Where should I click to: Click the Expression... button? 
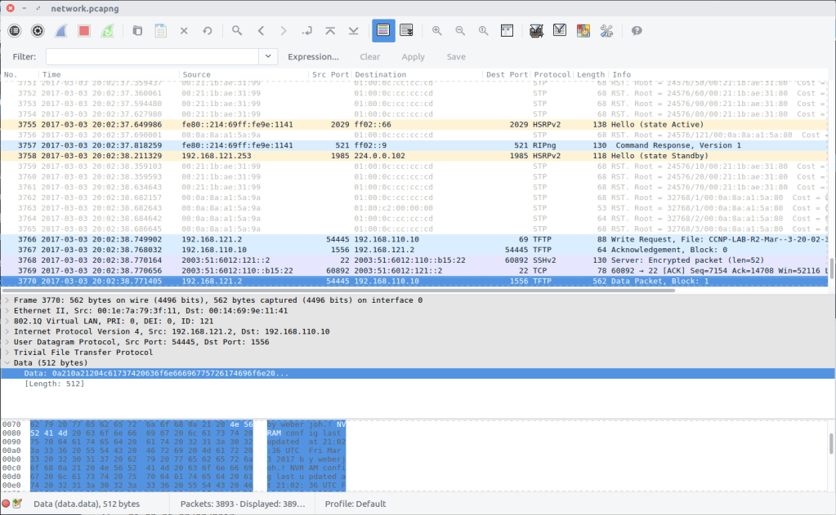point(313,57)
